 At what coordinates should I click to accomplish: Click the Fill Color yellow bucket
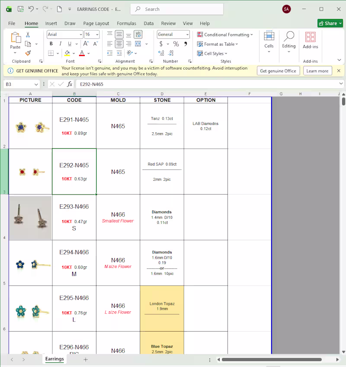(x=67, y=53)
